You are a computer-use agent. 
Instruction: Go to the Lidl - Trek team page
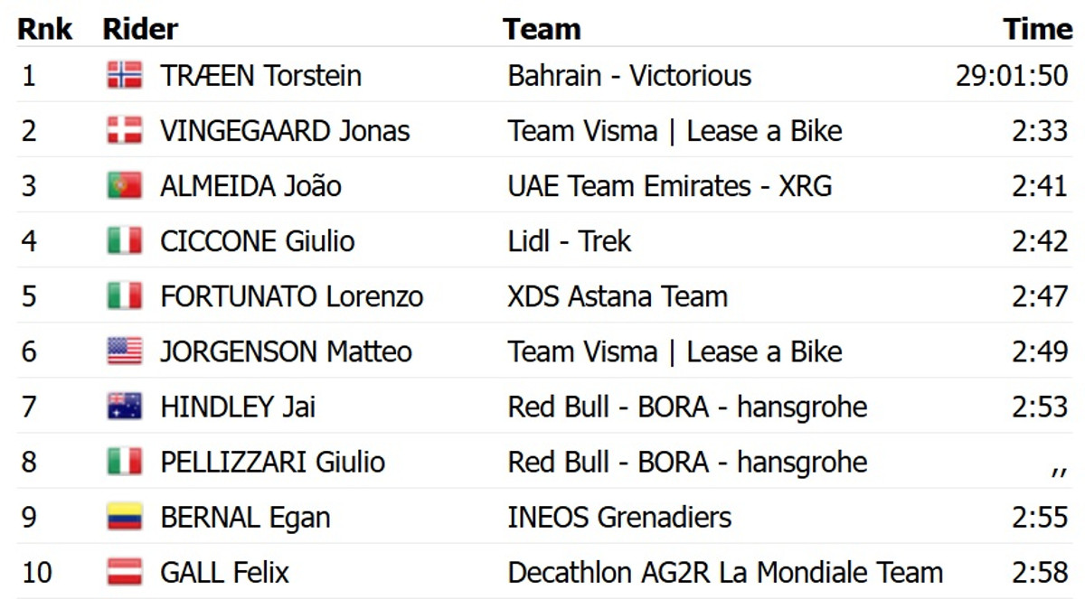(x=569, y=241)
